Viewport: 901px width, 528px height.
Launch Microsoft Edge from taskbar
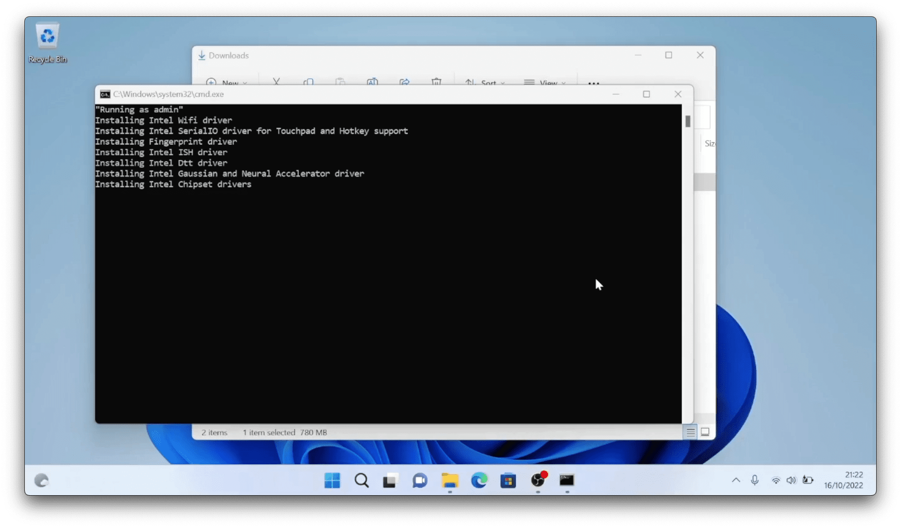coord(479,480)
